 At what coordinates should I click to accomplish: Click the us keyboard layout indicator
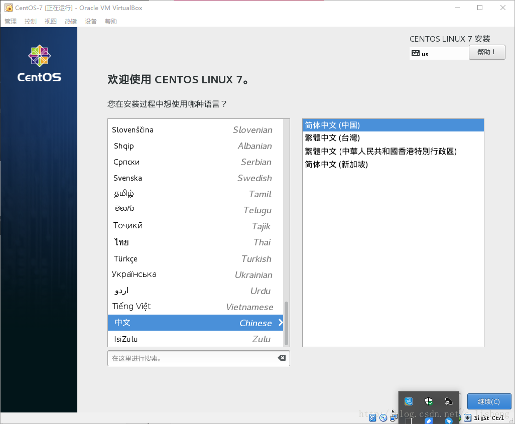tap(439, 54)
